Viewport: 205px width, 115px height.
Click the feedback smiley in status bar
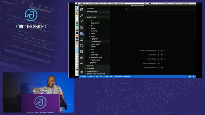(190, 77)
